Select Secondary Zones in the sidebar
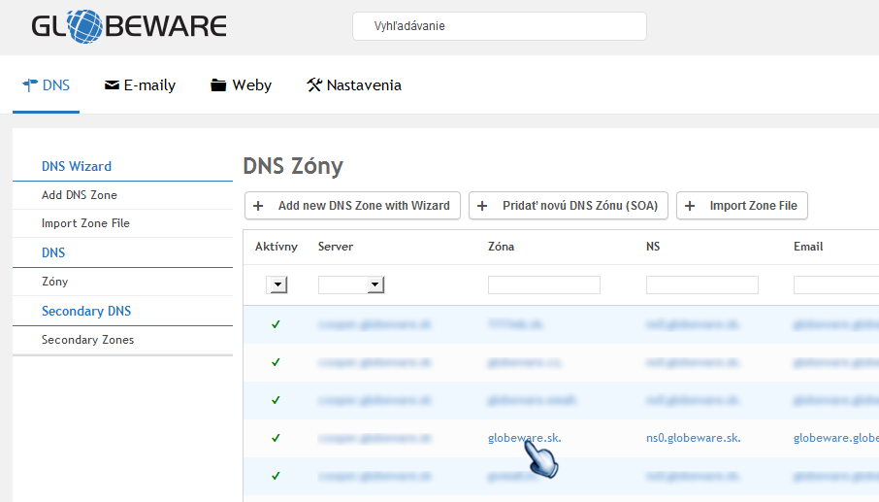This screenshot has width=879, height=502. click(x=87, y=340)
